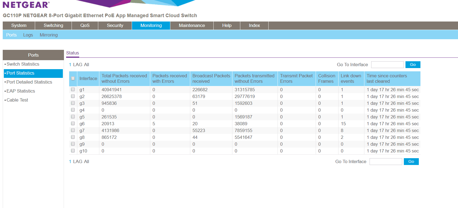Mark the checkbox next to g3
The width and height of the screenshot is (458, 208).
tap(73, 103)
